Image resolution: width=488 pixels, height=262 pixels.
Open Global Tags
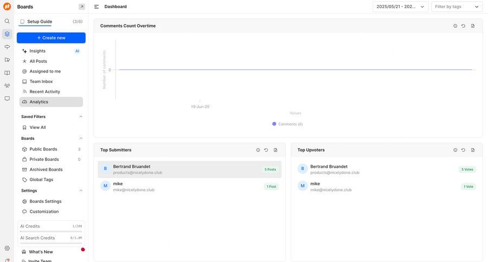(x=51, y=180)
